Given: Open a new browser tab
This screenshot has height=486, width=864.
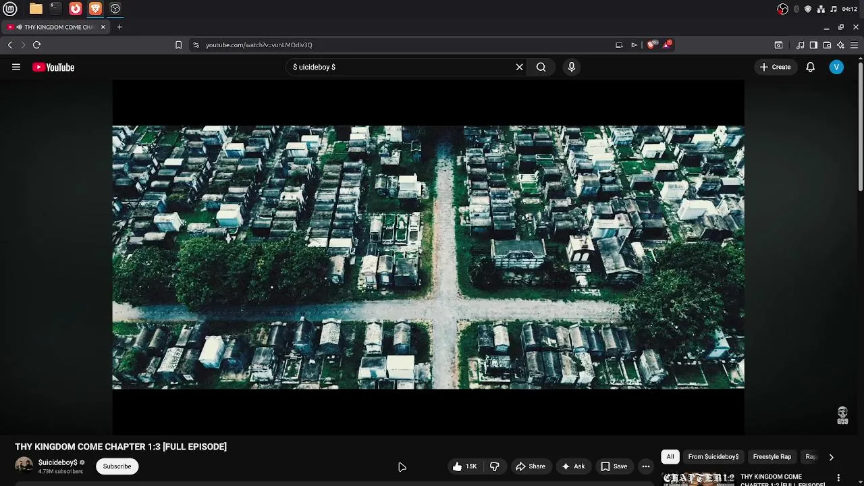Looking at the screenshot, I should tap(119, 27).
